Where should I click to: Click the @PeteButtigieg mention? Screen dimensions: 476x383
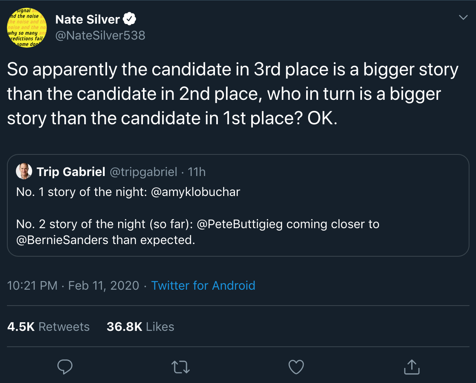[239, 224]
